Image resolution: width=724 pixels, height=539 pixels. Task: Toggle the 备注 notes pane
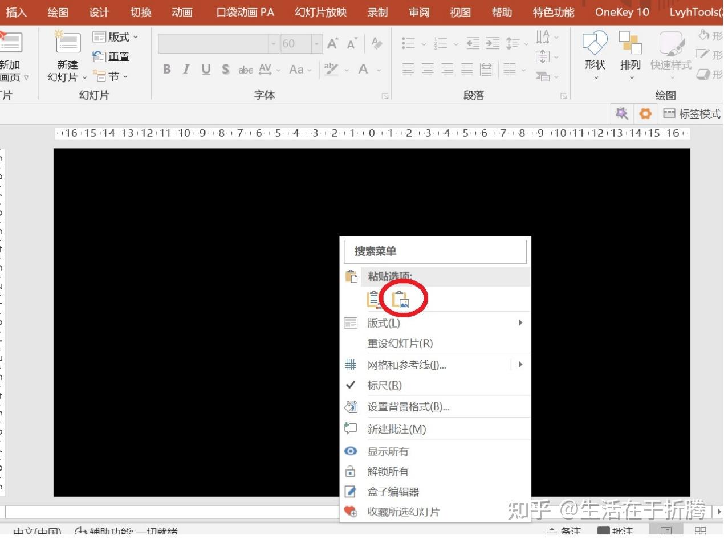tap(564, 532)
